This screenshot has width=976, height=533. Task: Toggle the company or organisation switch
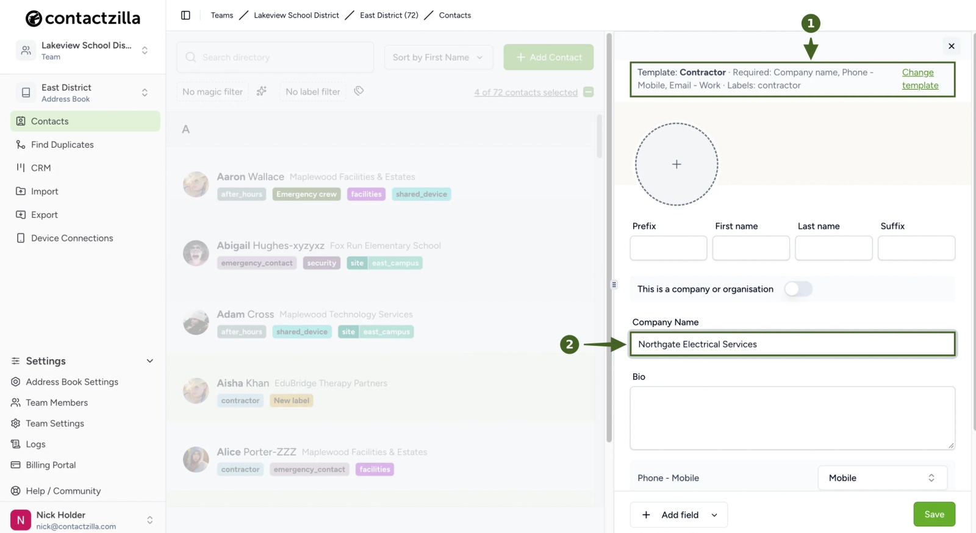point(798,289)
